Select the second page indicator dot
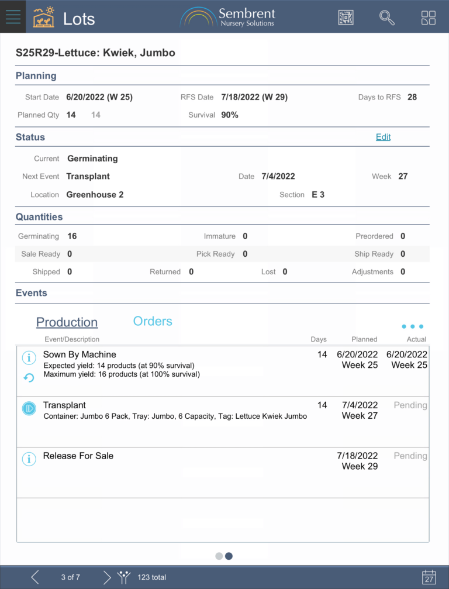This screenshot has height=589, width=449. [x=229, y=556]
